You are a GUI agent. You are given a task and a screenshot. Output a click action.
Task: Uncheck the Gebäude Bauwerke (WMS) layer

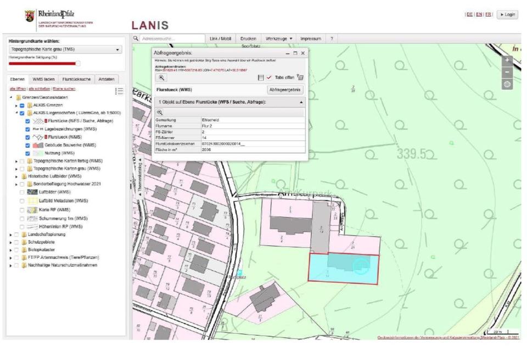click(x=28, y=145)
